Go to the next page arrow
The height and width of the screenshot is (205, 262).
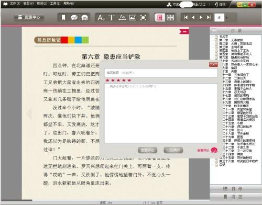[x=201, y=17]
